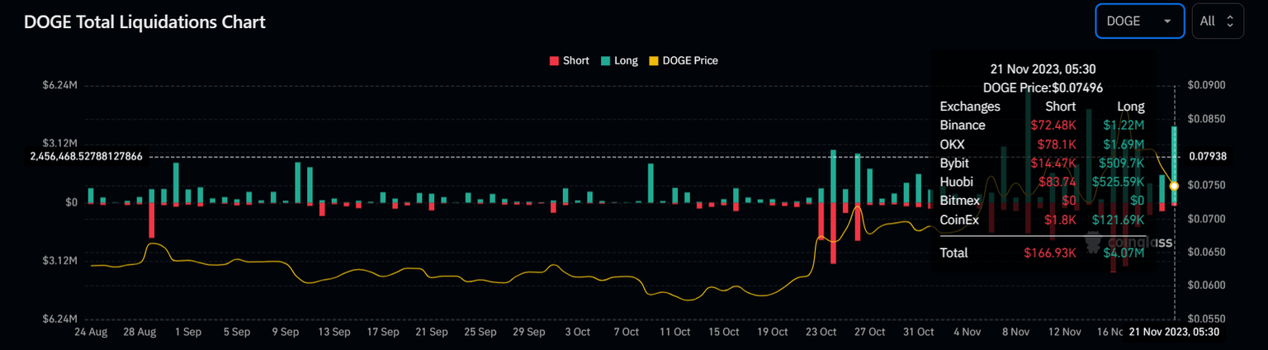Click the red Short legend square
Screen dimensions: 1268x350
pos(554,60)
